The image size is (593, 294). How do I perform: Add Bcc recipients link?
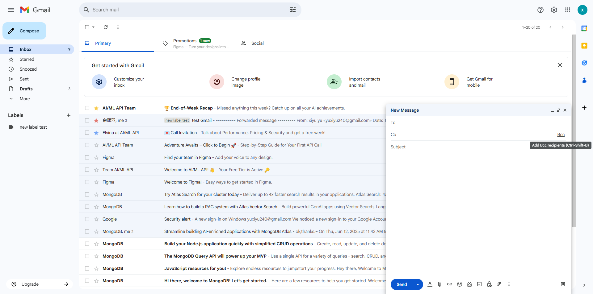(561, 135)
